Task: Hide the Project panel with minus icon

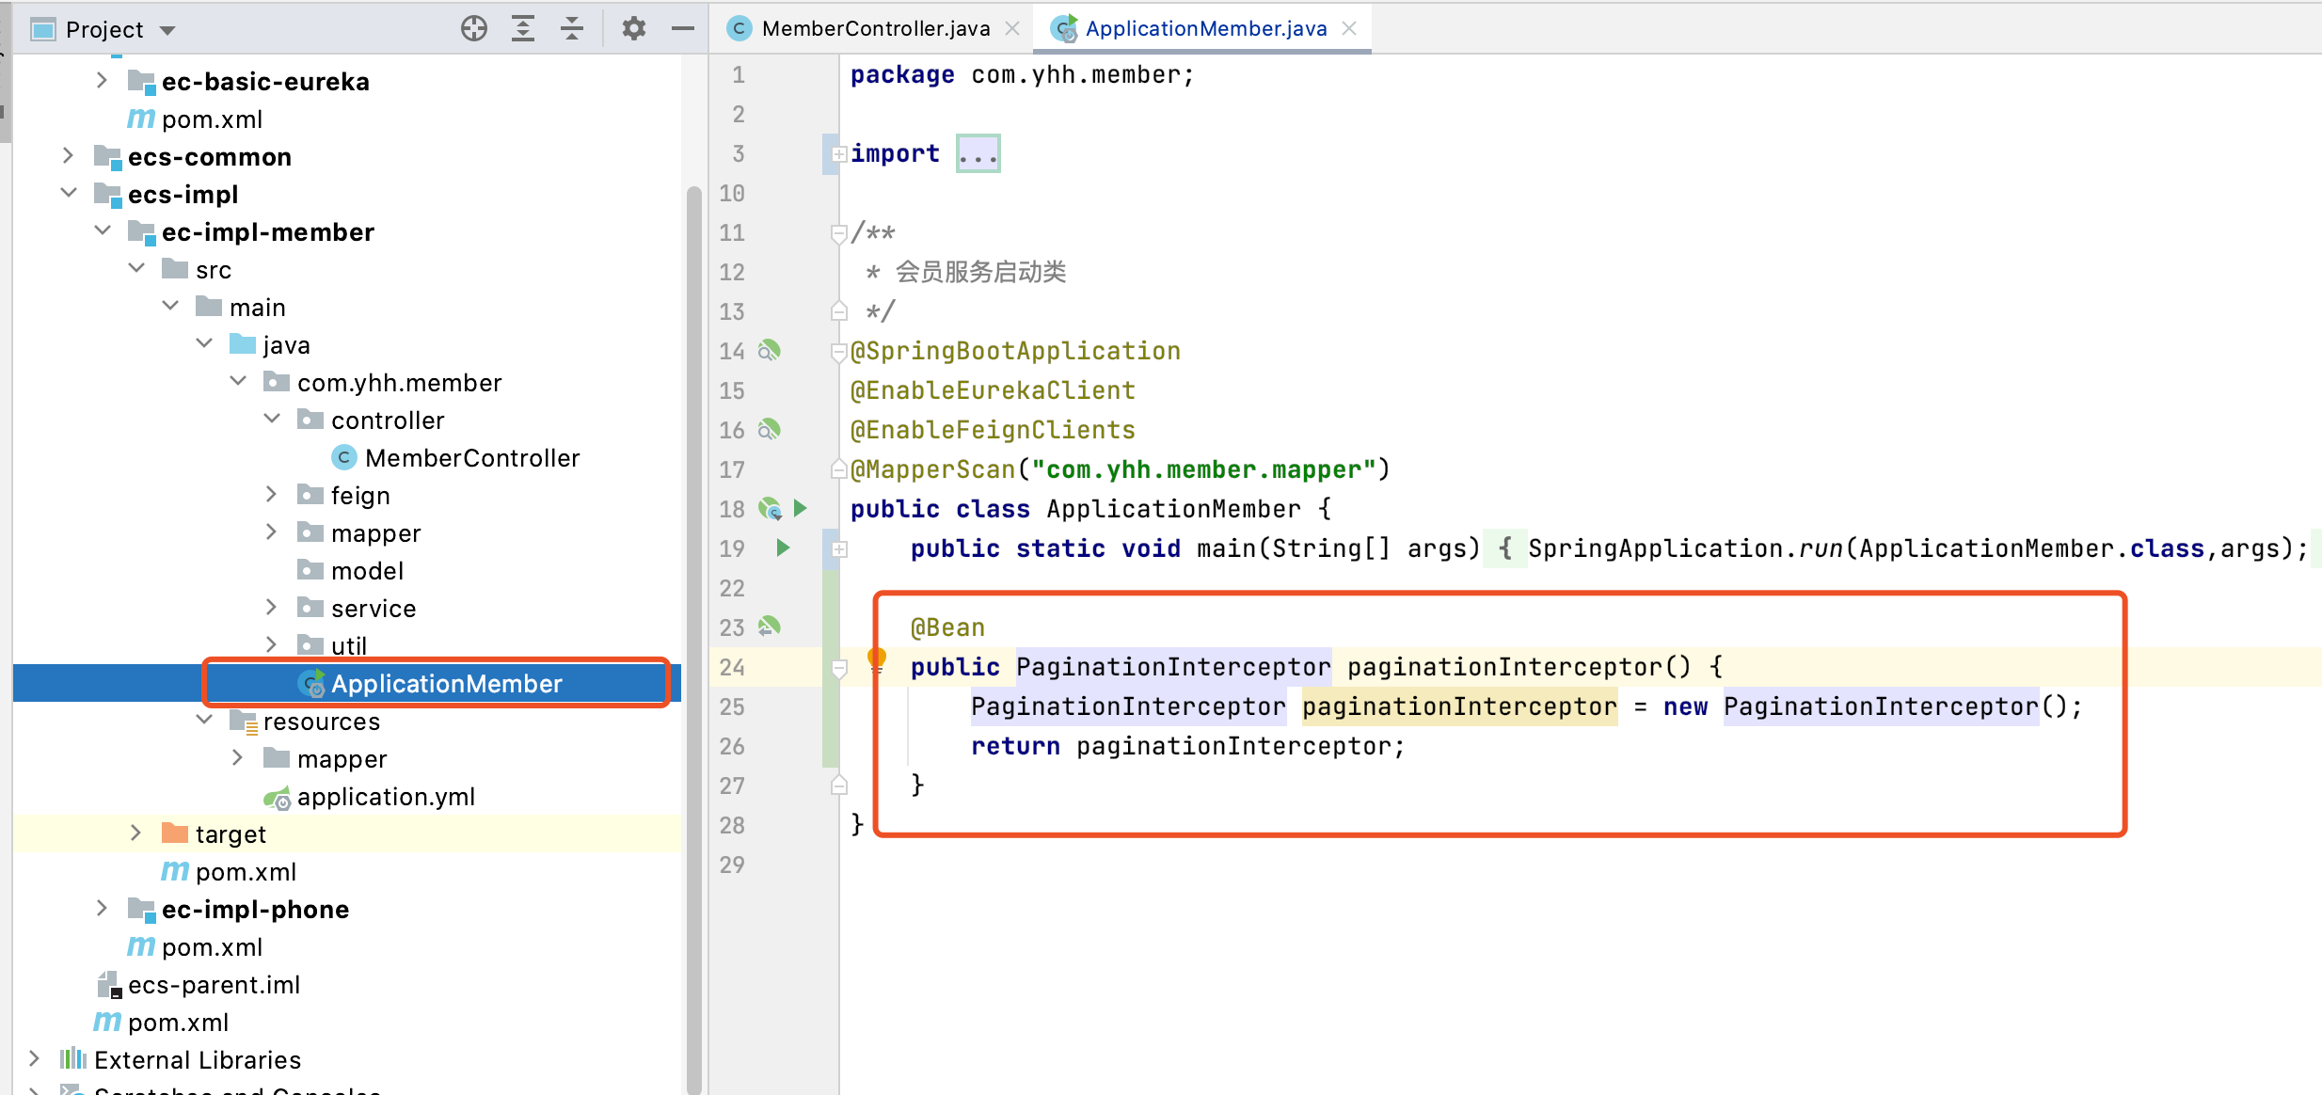Action: [683, 29]
